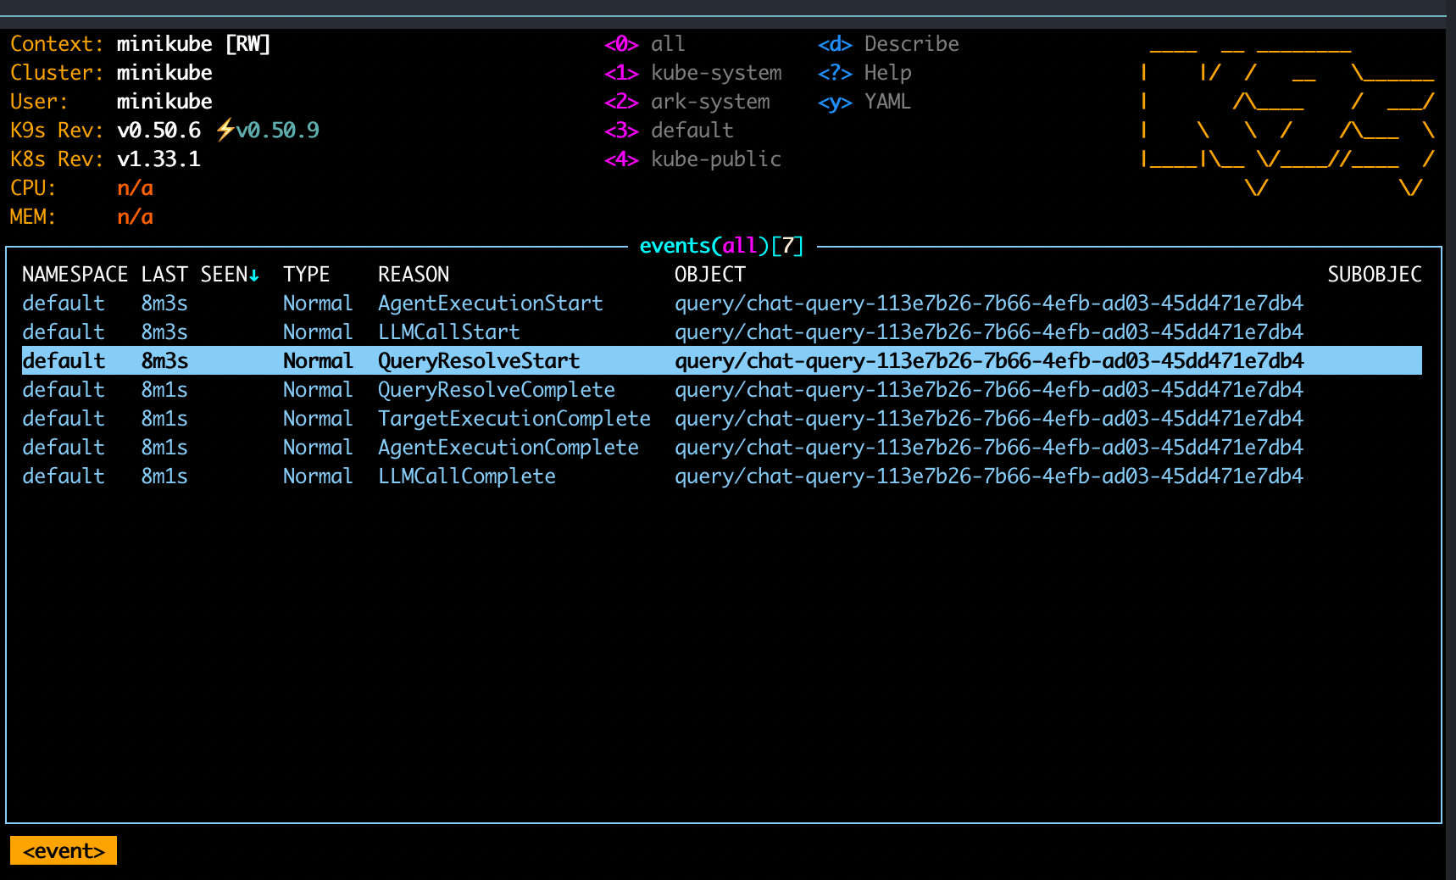Select the AgentExecutionStart event row

point(722,304)
